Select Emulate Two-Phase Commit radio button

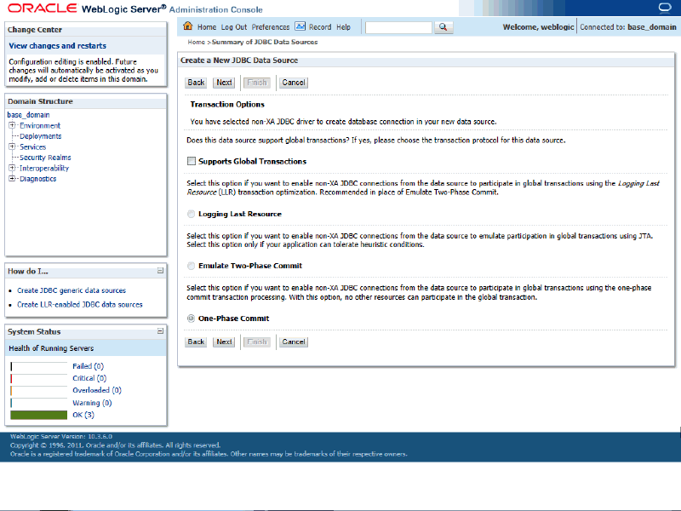tap(191, 266)
